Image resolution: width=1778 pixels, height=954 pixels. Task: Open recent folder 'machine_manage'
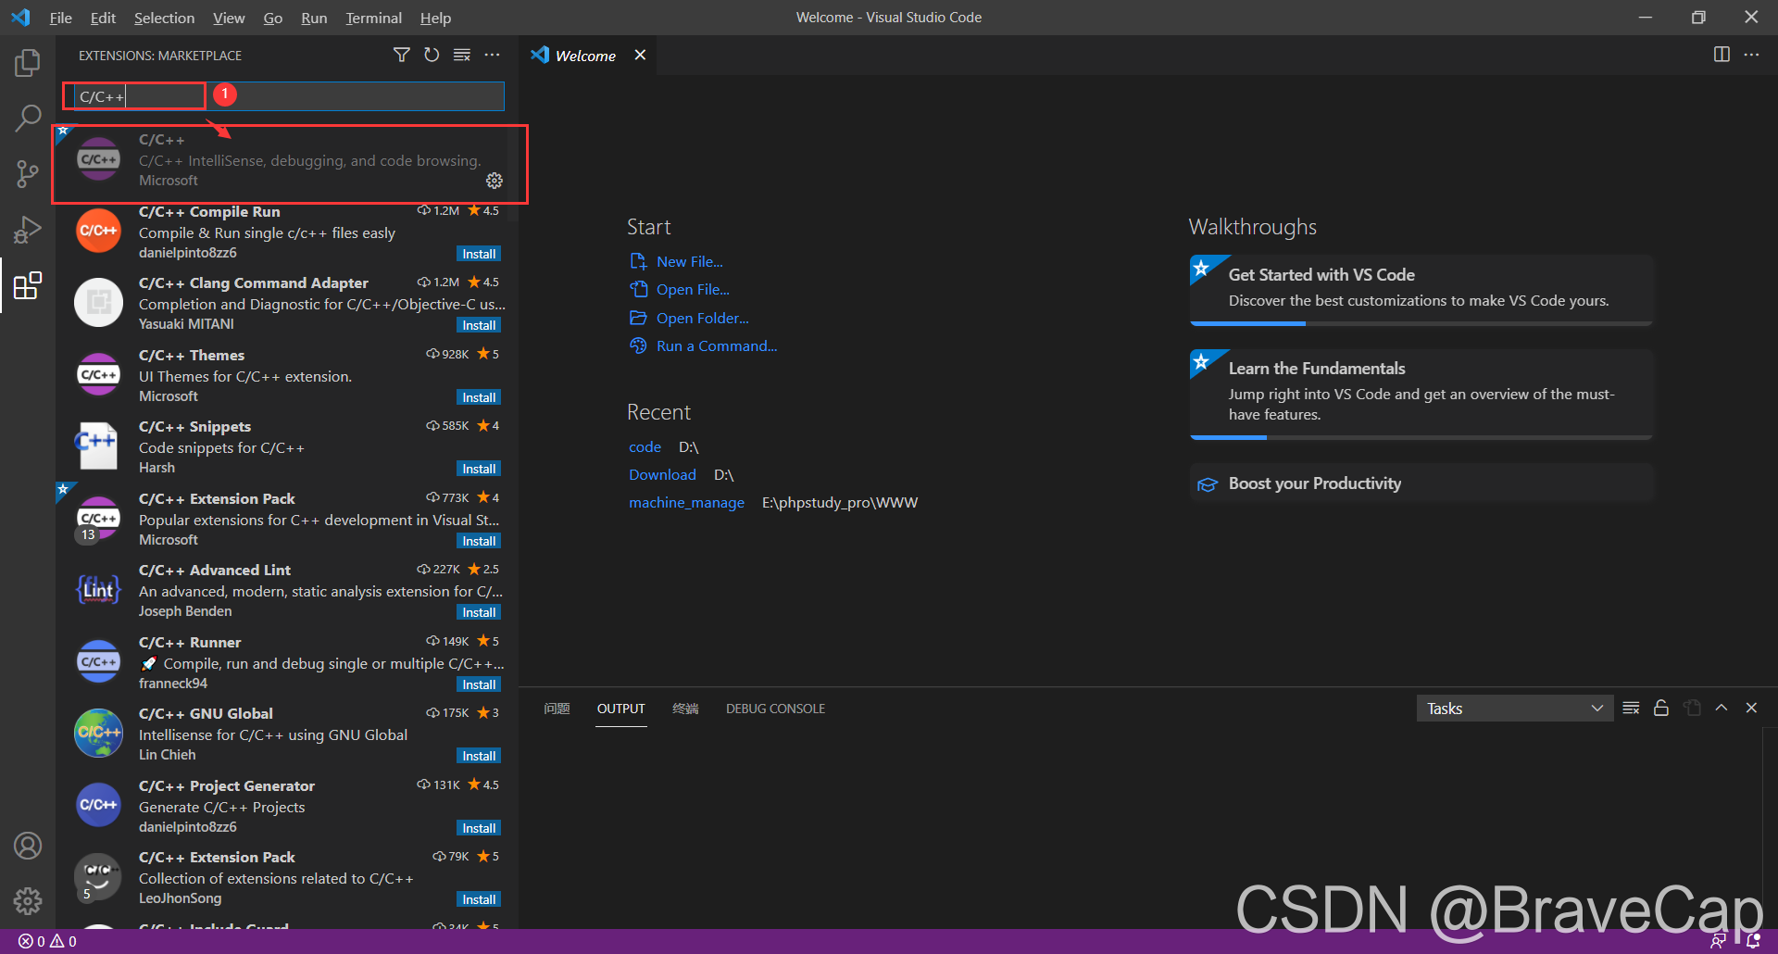[686, 503]
